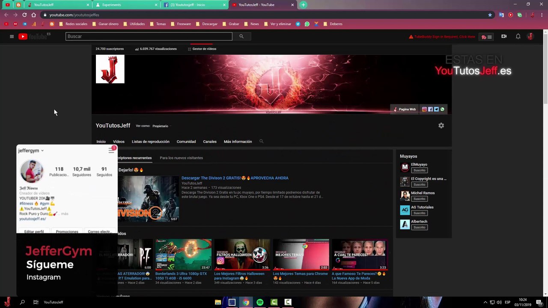Click the search magnifier button
548x308 pixels.
241,36
